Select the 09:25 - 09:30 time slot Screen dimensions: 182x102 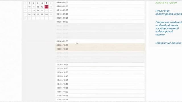tap(100, 22)
